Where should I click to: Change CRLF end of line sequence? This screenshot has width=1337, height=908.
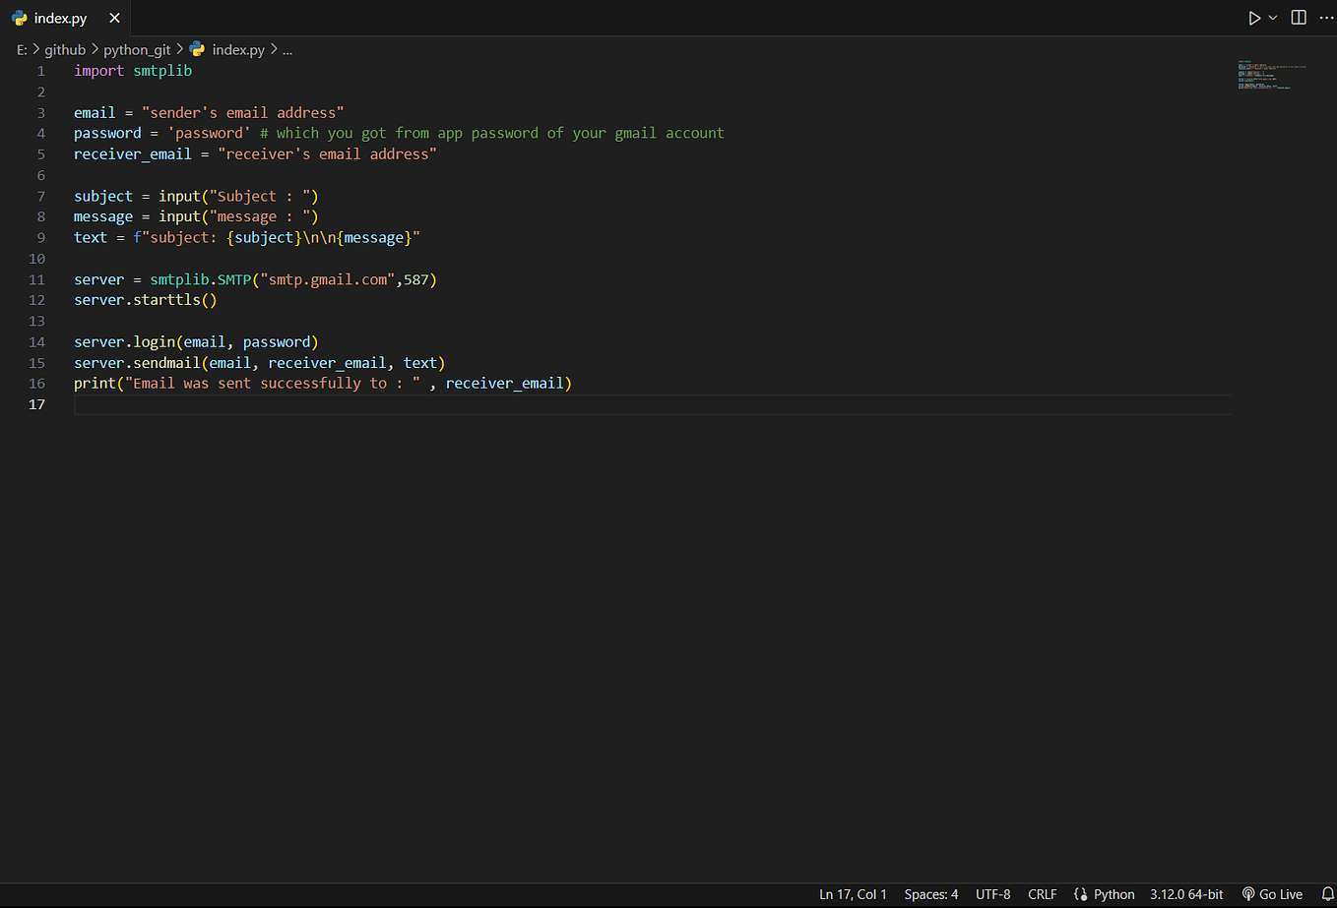[1042, 894]
